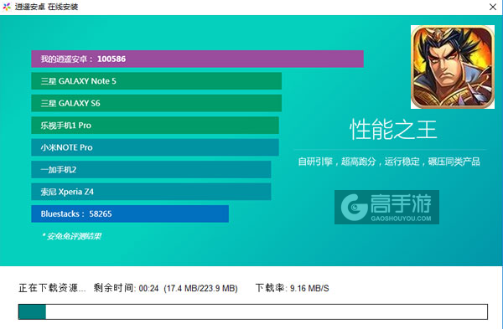Click the 17.4 MB/223.9 MB size text

tap(201, 289)
